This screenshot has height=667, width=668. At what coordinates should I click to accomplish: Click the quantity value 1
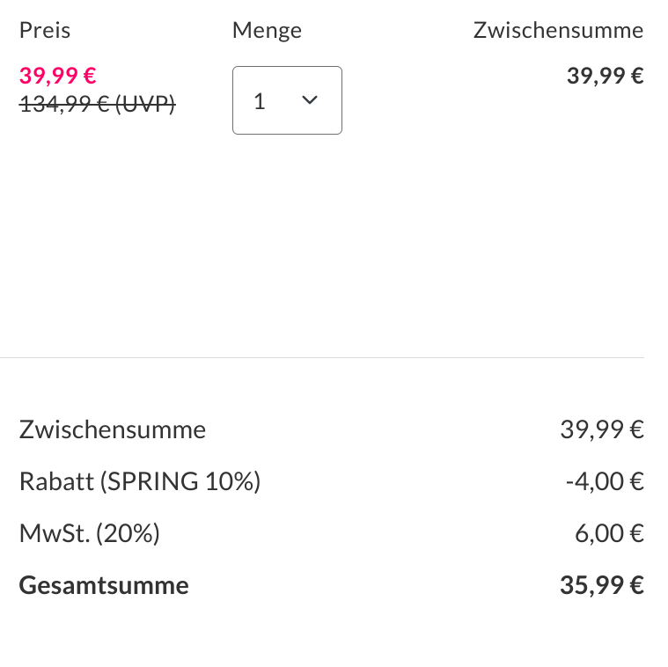tap(260, 101)
